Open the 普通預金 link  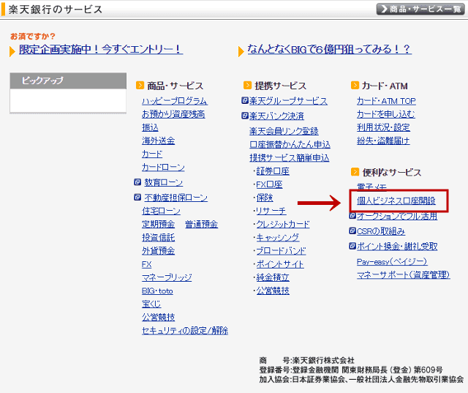(x=202, y=224)
